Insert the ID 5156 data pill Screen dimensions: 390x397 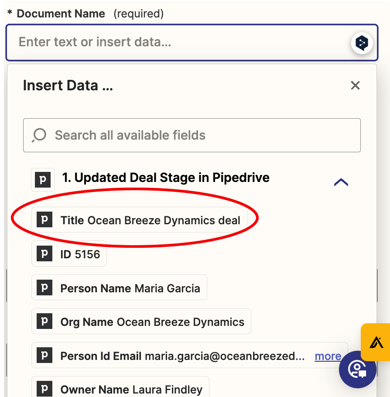80,254
